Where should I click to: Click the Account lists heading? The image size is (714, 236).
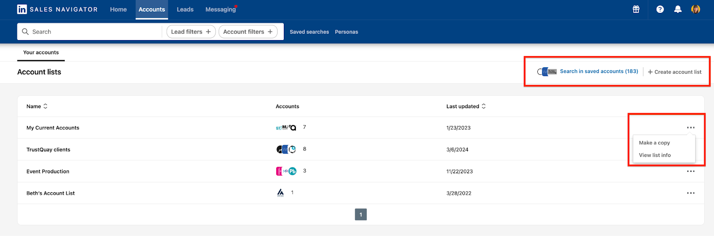(39, 72)
